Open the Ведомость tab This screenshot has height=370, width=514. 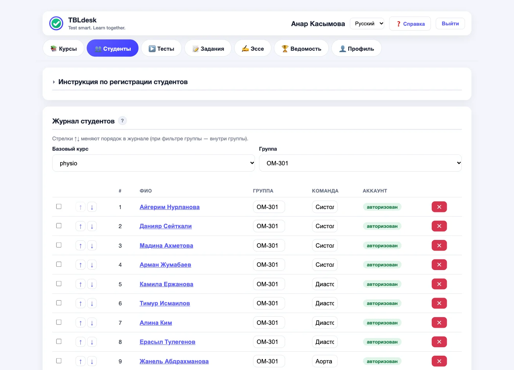click(x=301, y=49)
